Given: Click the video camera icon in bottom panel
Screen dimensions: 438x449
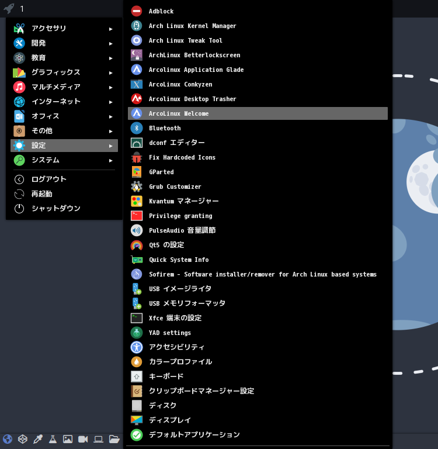Looking at the screenshot, I should tap(83, 439).
